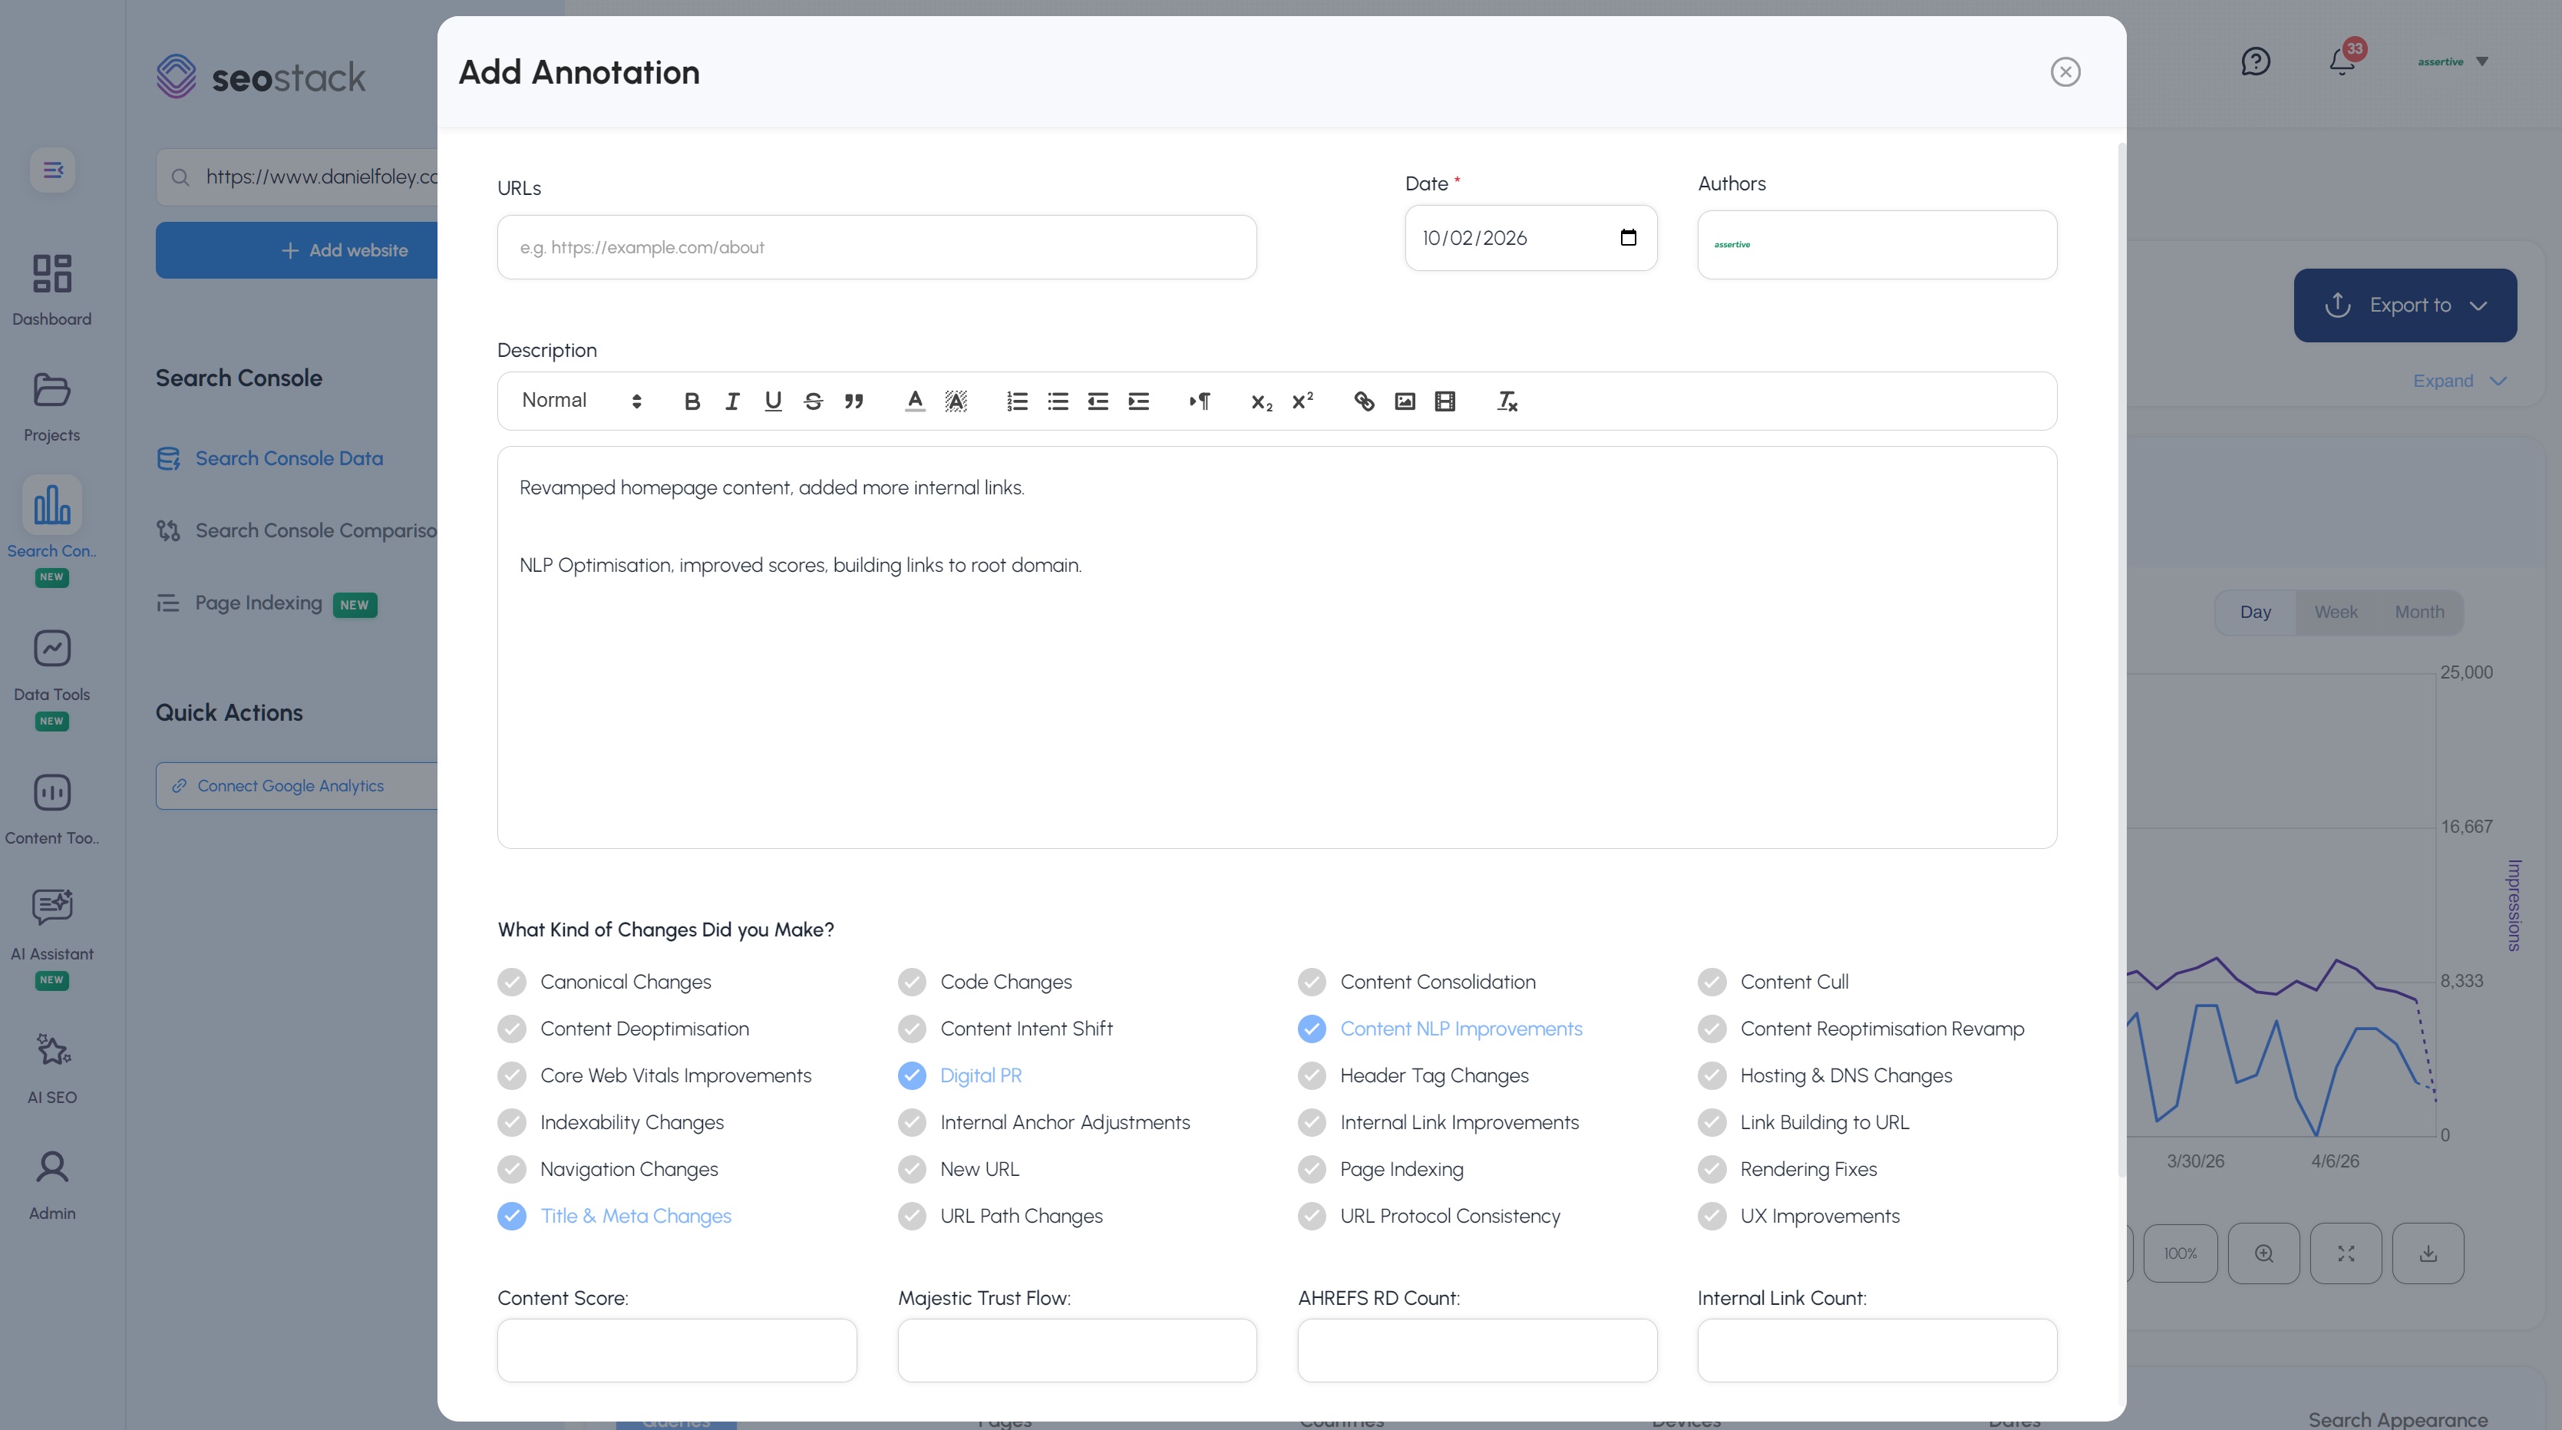Open the assertive account dropdown
The height and width of the screenshot is (1430, 2562).
[2452, 61]
